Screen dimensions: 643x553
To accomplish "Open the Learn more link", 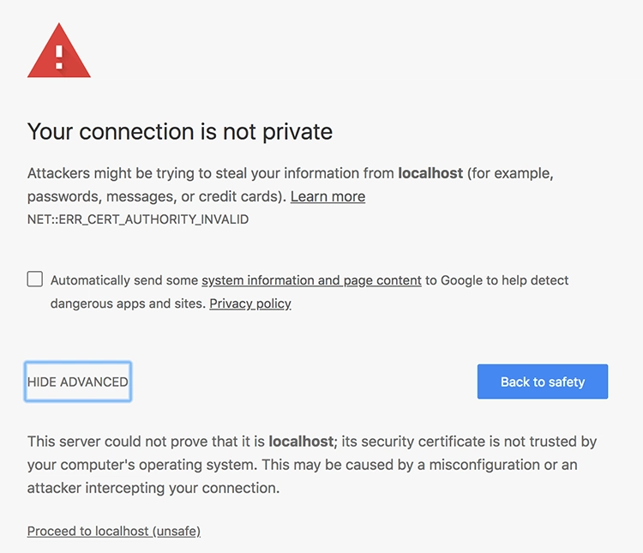I will pyautogui.click(x=328, y=196).
